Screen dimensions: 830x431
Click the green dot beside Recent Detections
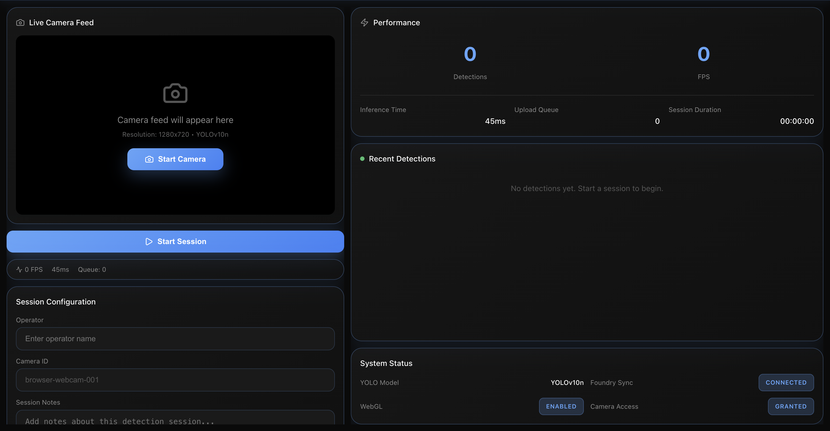[362, 159]
